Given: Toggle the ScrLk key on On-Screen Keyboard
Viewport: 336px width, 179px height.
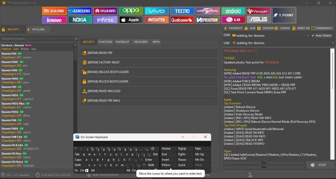Looking at the screenshot, I should pos(182,165).
